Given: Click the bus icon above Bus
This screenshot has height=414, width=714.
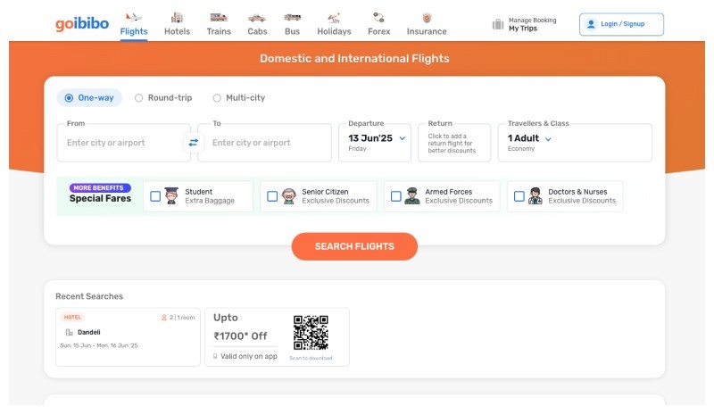Looking at the screenshot, I should click(x=292, y=18).
